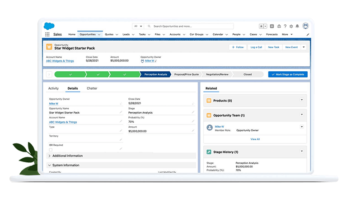The image size is (347, 202).
Task: Edit the Type field pencil icon
Action: point(121,131)
